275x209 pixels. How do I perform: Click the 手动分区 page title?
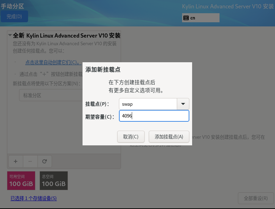[x=12, y=6]
